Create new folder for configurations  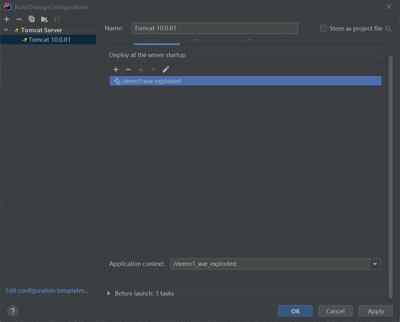(x=44, y=19)
